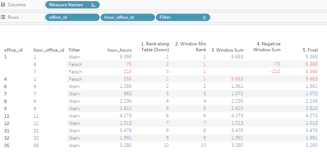Click the Window Min Rank header
327x153 pixels.
pyautogui.click(x=190, y=47)
